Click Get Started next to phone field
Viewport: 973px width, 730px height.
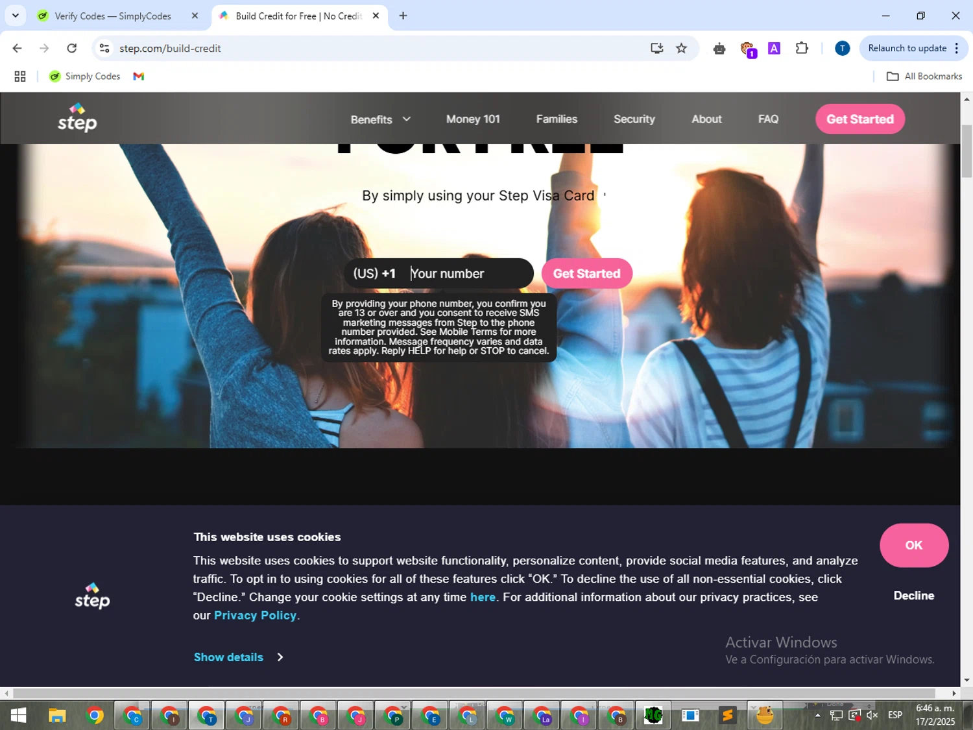click(587, 273)
